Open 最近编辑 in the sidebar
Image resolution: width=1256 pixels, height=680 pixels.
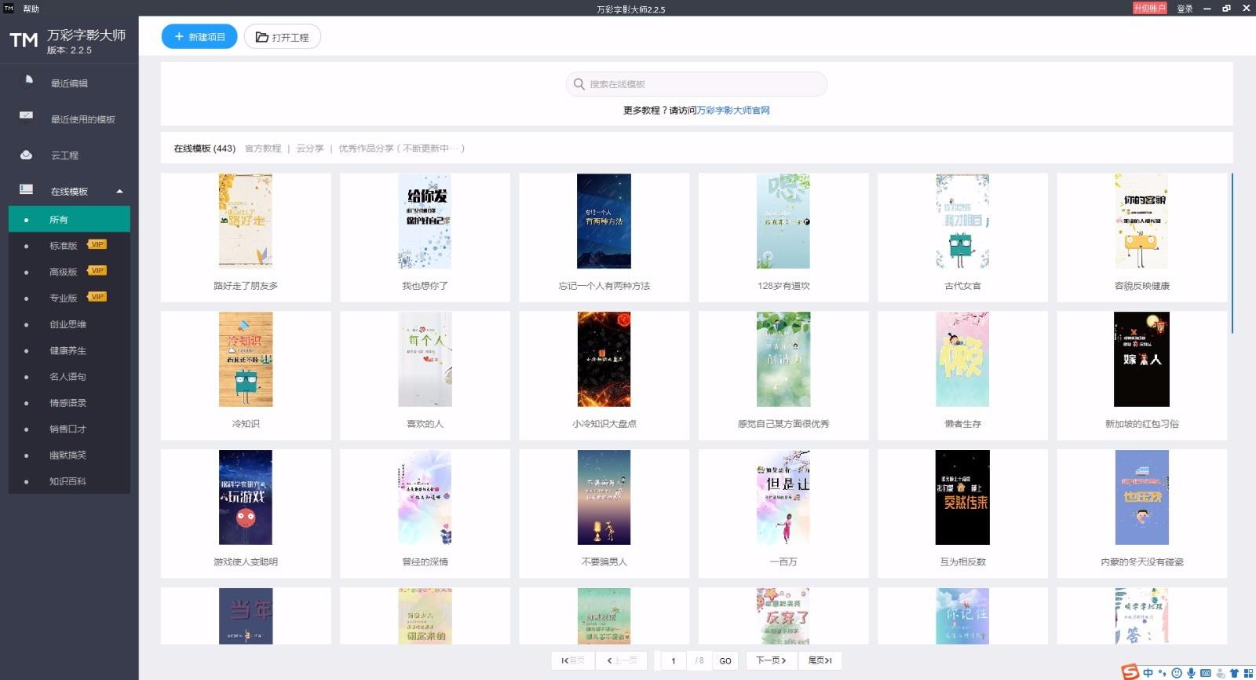tap(69, 83)
